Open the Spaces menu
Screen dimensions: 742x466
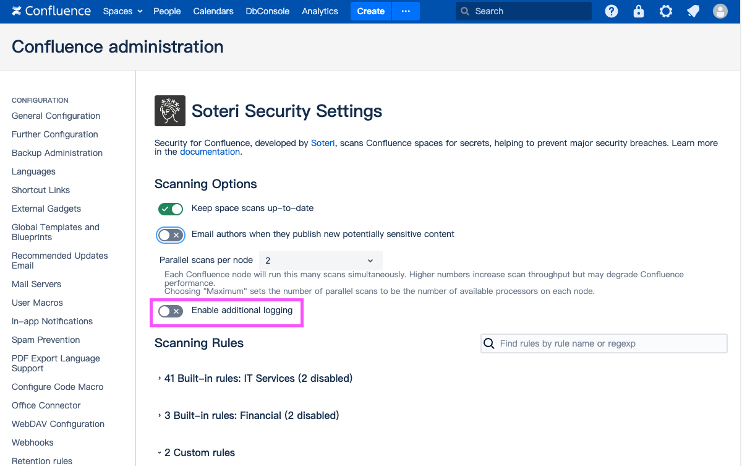[122, 11]
